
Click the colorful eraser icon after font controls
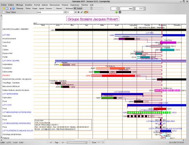(86, 12)
